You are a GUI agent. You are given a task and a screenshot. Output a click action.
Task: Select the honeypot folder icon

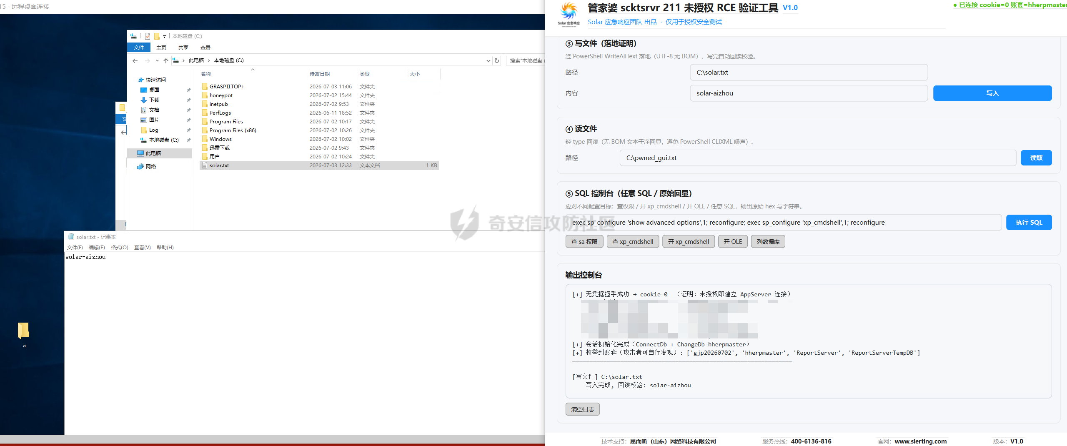point(205,95)
